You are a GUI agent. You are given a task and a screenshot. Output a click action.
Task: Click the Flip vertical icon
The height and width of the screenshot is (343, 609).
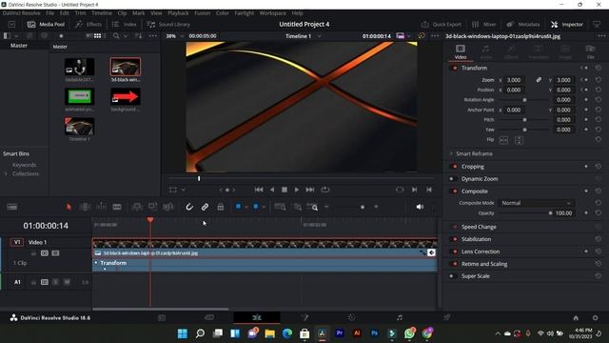519,140
